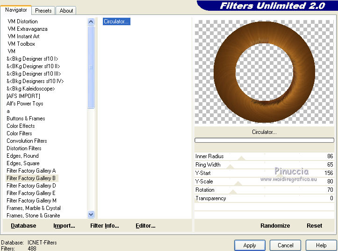Click the Inner Radius value 86
This screenshot has height=251, width=338.
coord(330,156)
